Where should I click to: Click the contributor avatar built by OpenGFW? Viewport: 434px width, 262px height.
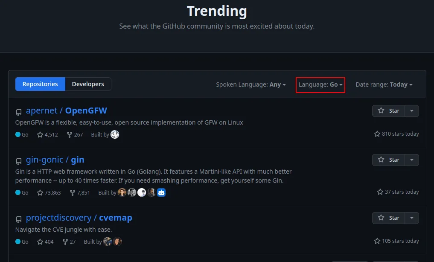coord(114,134)
